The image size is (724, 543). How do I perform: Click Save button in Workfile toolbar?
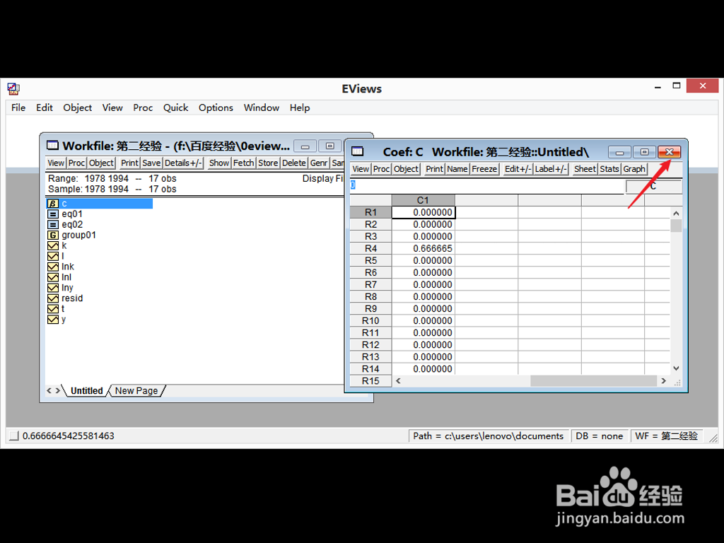click(x=151, y=163)
